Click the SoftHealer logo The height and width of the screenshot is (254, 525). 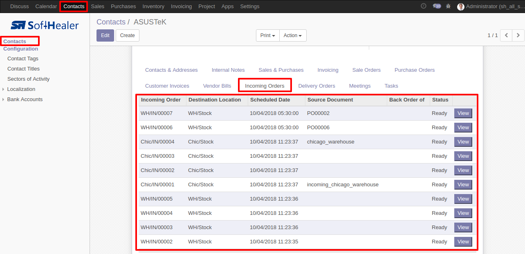pyautogui.click(x=45, y=25)
